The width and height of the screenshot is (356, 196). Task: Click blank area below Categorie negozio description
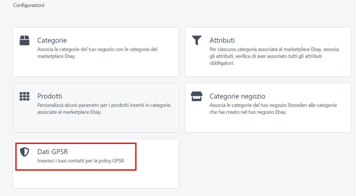tap(268, 124)
